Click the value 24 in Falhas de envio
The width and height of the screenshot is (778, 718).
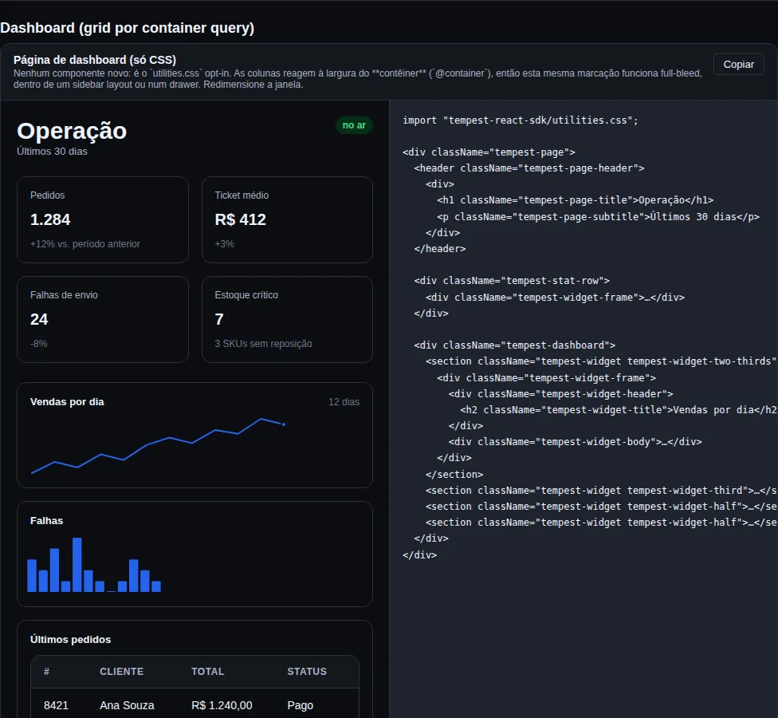coord(39,319)
